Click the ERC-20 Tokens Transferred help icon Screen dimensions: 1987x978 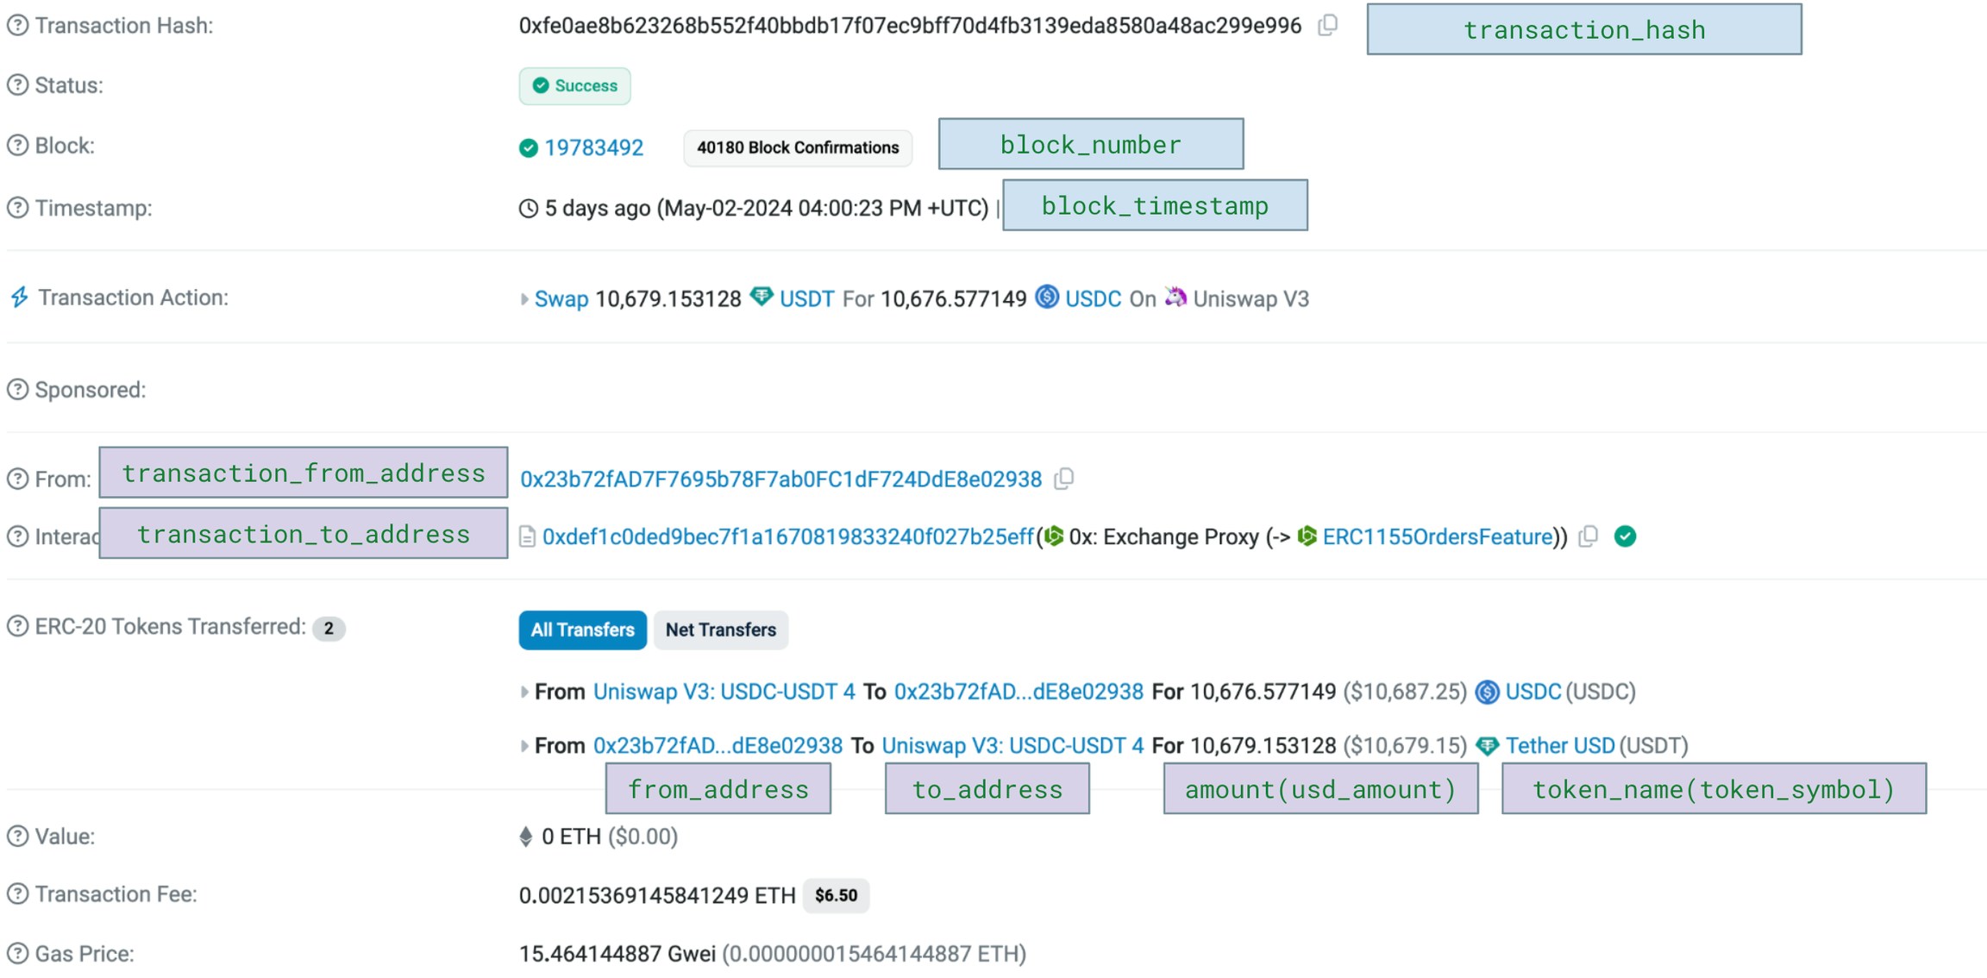[x=17, y=627]
